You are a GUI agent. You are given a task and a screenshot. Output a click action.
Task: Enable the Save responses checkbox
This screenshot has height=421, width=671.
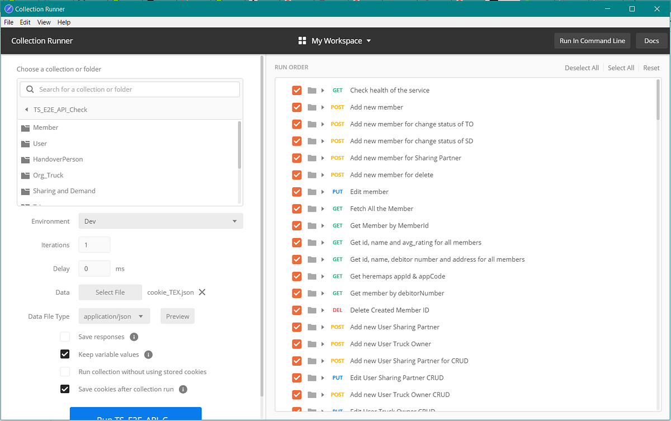[65, 337]
